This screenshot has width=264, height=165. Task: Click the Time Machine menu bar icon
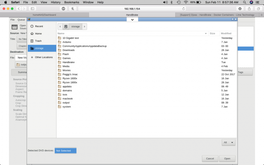[x=179, y=2]
